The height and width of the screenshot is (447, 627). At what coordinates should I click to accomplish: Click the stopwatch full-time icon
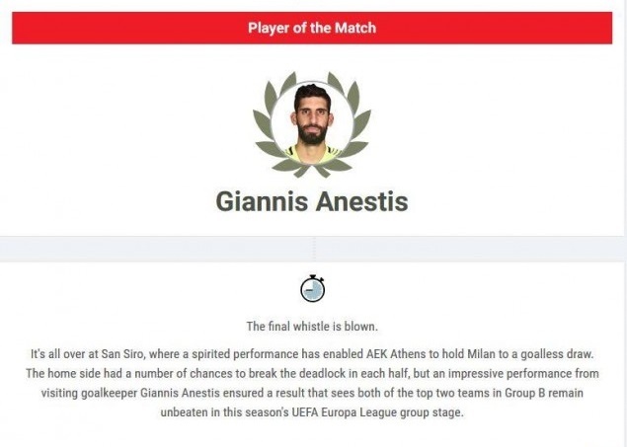tap(312, 288)
